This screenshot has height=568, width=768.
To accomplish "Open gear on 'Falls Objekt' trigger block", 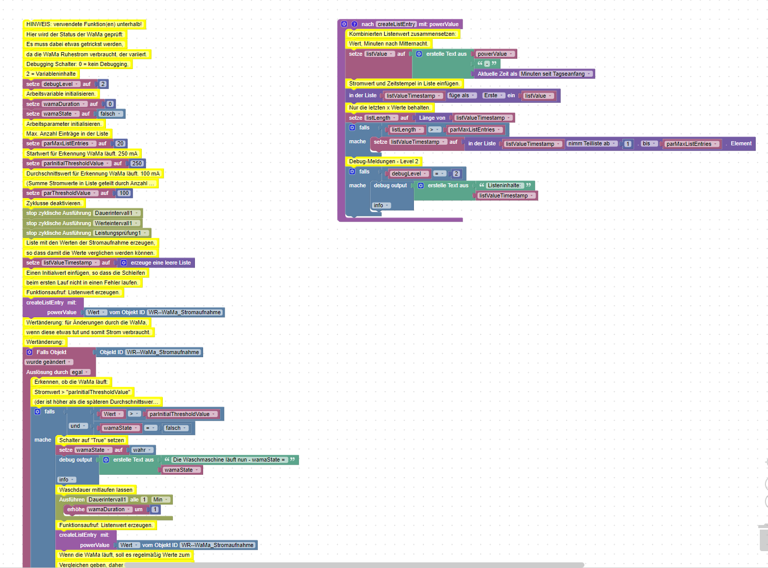I will pyautogui.click(x=29, y=352).
